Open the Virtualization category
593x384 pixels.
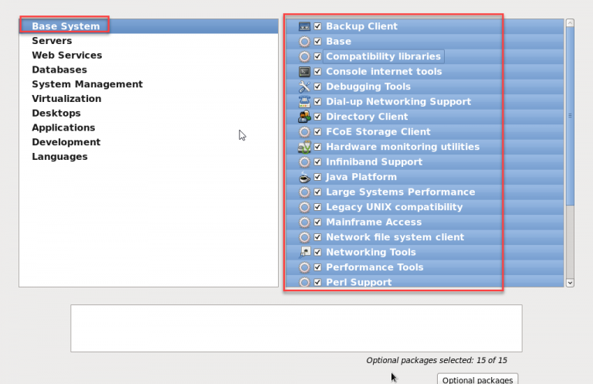66,99
